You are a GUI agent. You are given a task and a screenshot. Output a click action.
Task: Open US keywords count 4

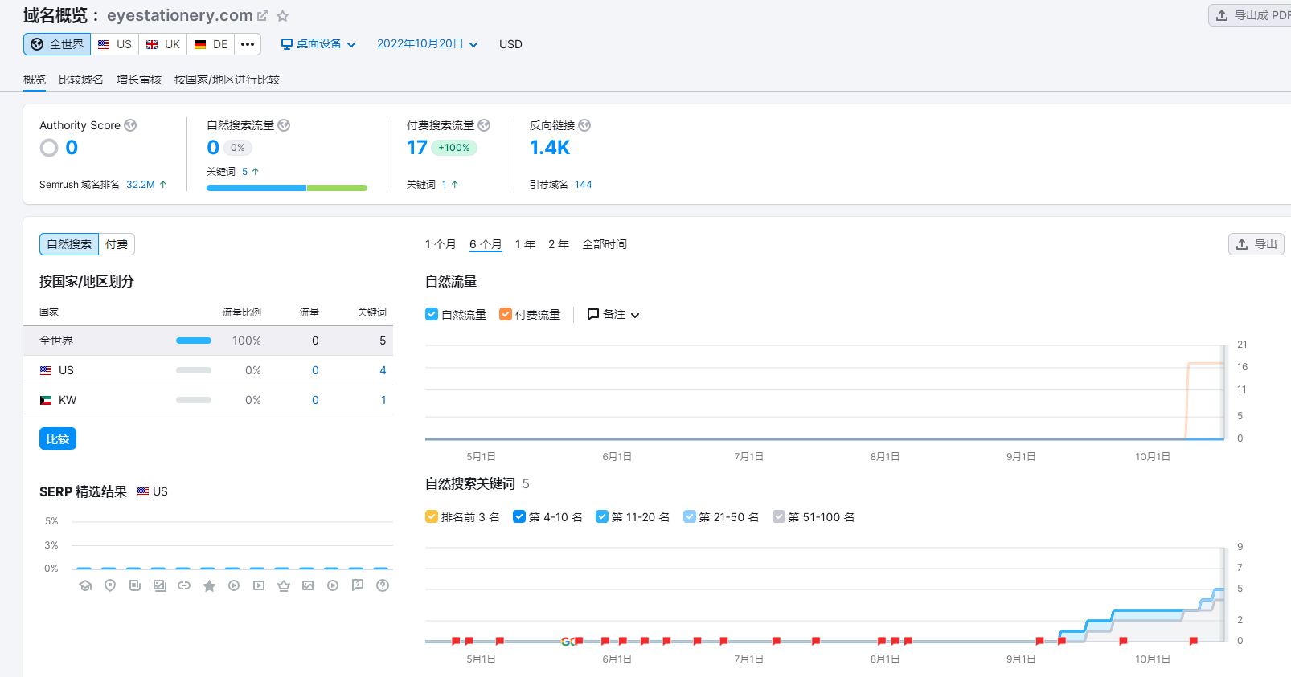tap(383, 370)
